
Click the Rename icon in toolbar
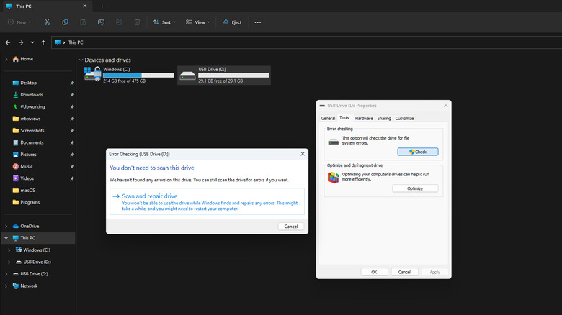[101, 22]
